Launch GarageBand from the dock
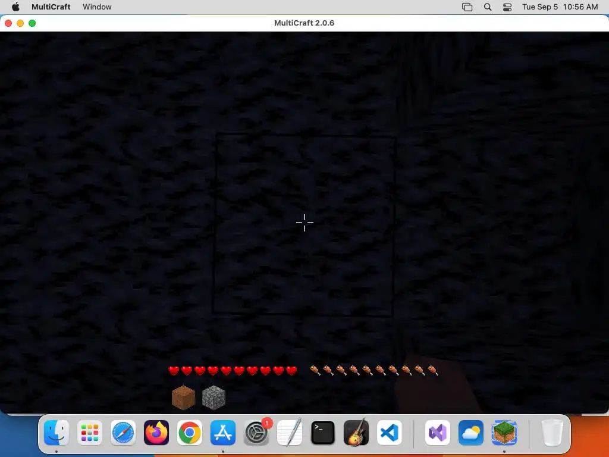609x457 pixels. (356, 433)
